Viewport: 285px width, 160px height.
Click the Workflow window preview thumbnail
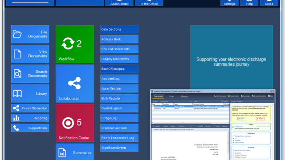click(x=213, y=125)
